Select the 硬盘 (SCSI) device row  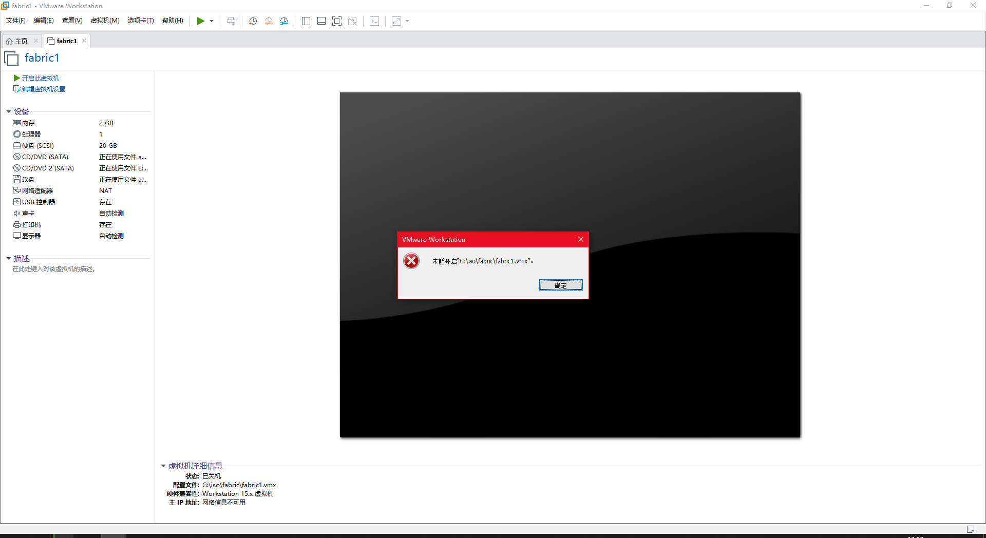(81, 146)
